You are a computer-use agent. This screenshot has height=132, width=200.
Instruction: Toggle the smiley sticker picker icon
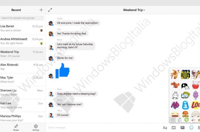[191, 127]
